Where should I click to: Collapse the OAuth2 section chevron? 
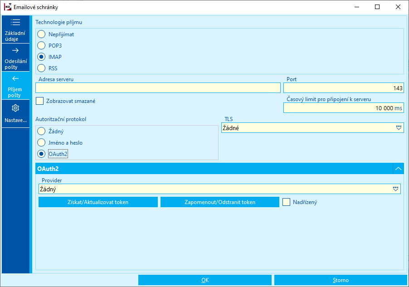(x=398, y=169)
